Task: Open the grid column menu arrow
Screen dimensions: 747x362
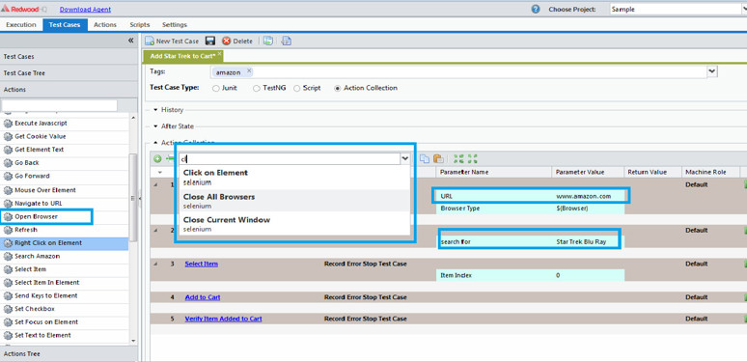Action: [159, 172]
